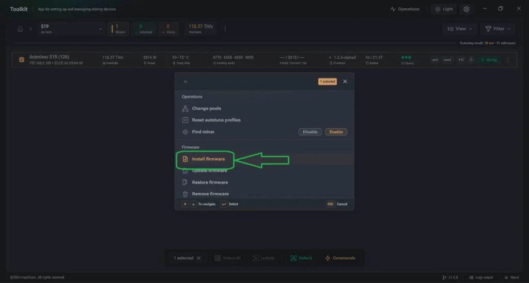Click the lock icon in the miner row
The image size is (529, 283).
471,60
